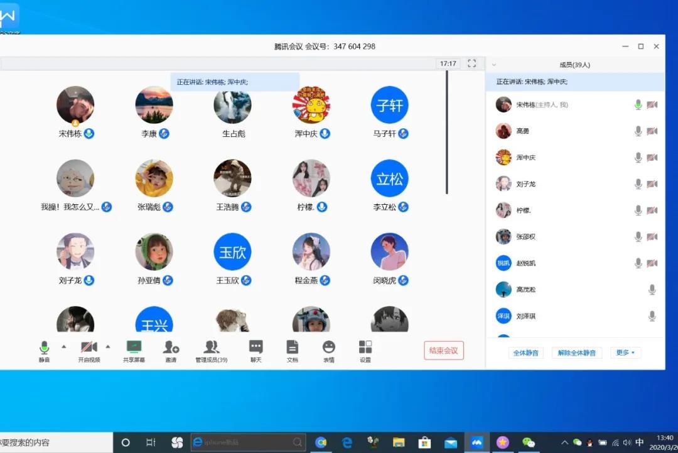
Task: Click camera icon in 浑中庆 member row
Action: (x=652, y=158)
